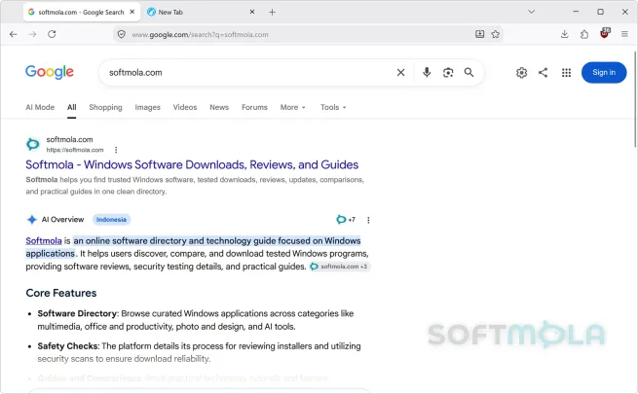
Task: Bookmark this page with the star icon
Action: (x=495, y=34)
